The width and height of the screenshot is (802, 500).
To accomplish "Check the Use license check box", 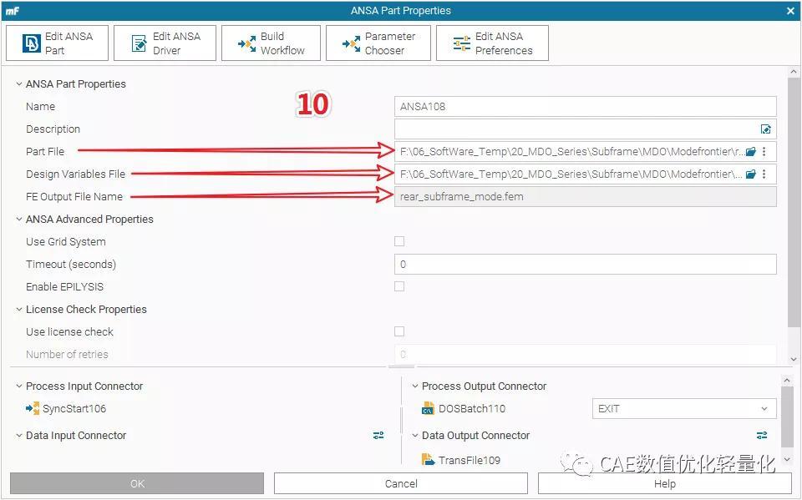I will (399, 331).
